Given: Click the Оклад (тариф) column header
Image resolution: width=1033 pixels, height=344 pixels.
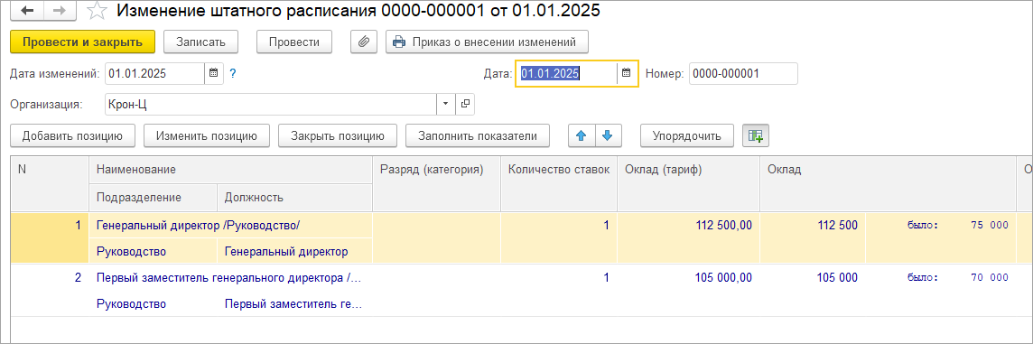Looking at the screenshot, I should point(688,183).
